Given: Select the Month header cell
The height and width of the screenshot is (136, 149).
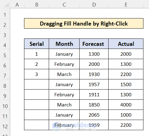Looking at the screenshot, I should point(64,44).
